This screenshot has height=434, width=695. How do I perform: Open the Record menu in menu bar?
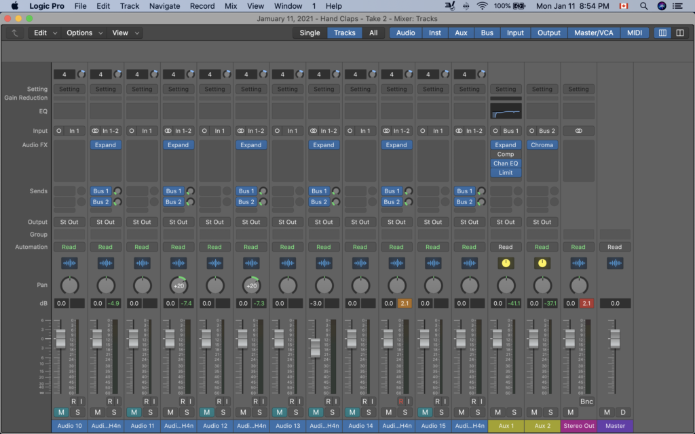pos(202,5)
